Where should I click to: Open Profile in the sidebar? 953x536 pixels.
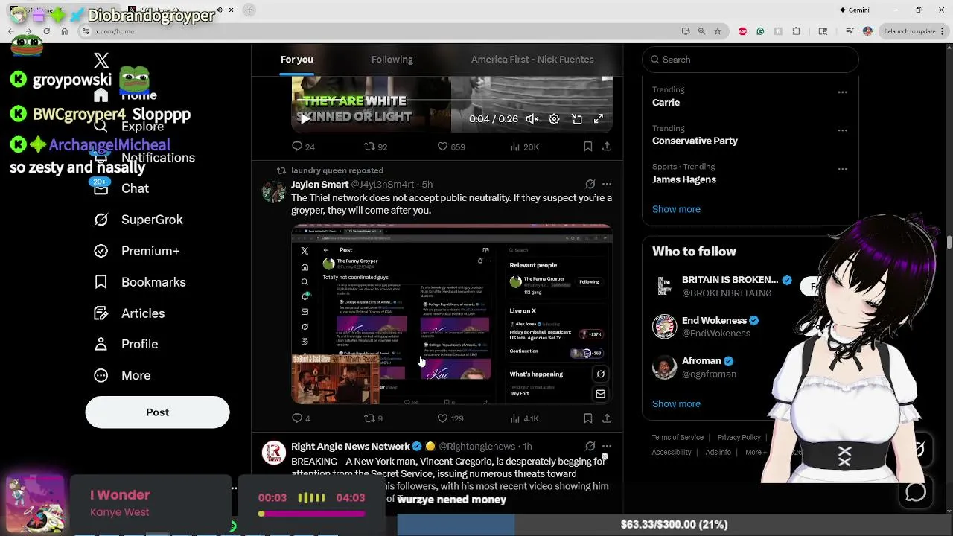pos(127,344)
